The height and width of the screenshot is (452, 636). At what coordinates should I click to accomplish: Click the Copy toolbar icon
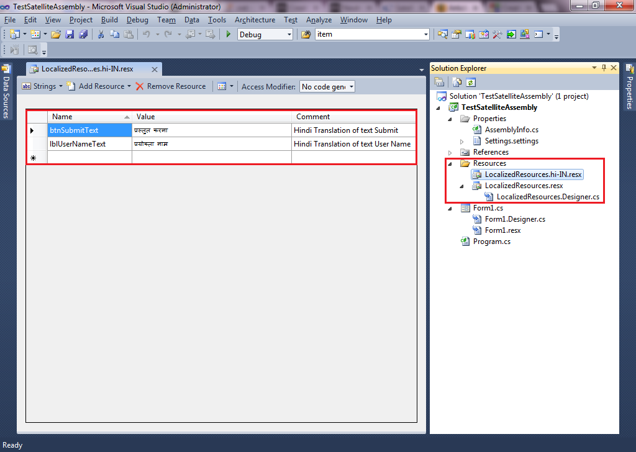pyautogui.click(x=115, y=34)
